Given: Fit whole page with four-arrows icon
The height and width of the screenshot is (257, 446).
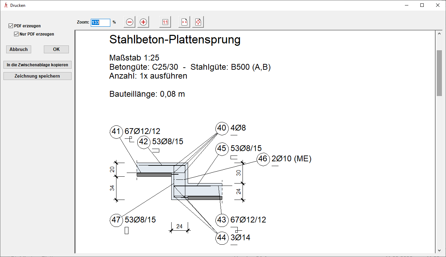Looking at the screenshot, I should [x=198, y=22].
